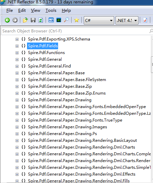
Task: Click the document with red checkmark icon
Action: pyautogui.click(x=145, y=20)
